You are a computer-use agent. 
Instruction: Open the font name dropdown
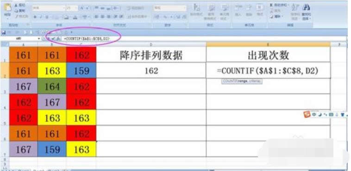[x=63, y=8]
